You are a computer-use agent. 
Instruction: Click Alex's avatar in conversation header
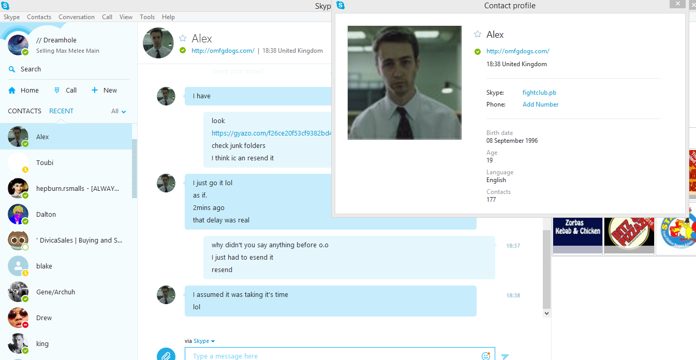point(158,43)
